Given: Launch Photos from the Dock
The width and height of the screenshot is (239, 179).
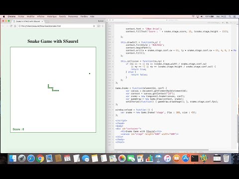Looking at the screenshot, I should coord(122,159).
